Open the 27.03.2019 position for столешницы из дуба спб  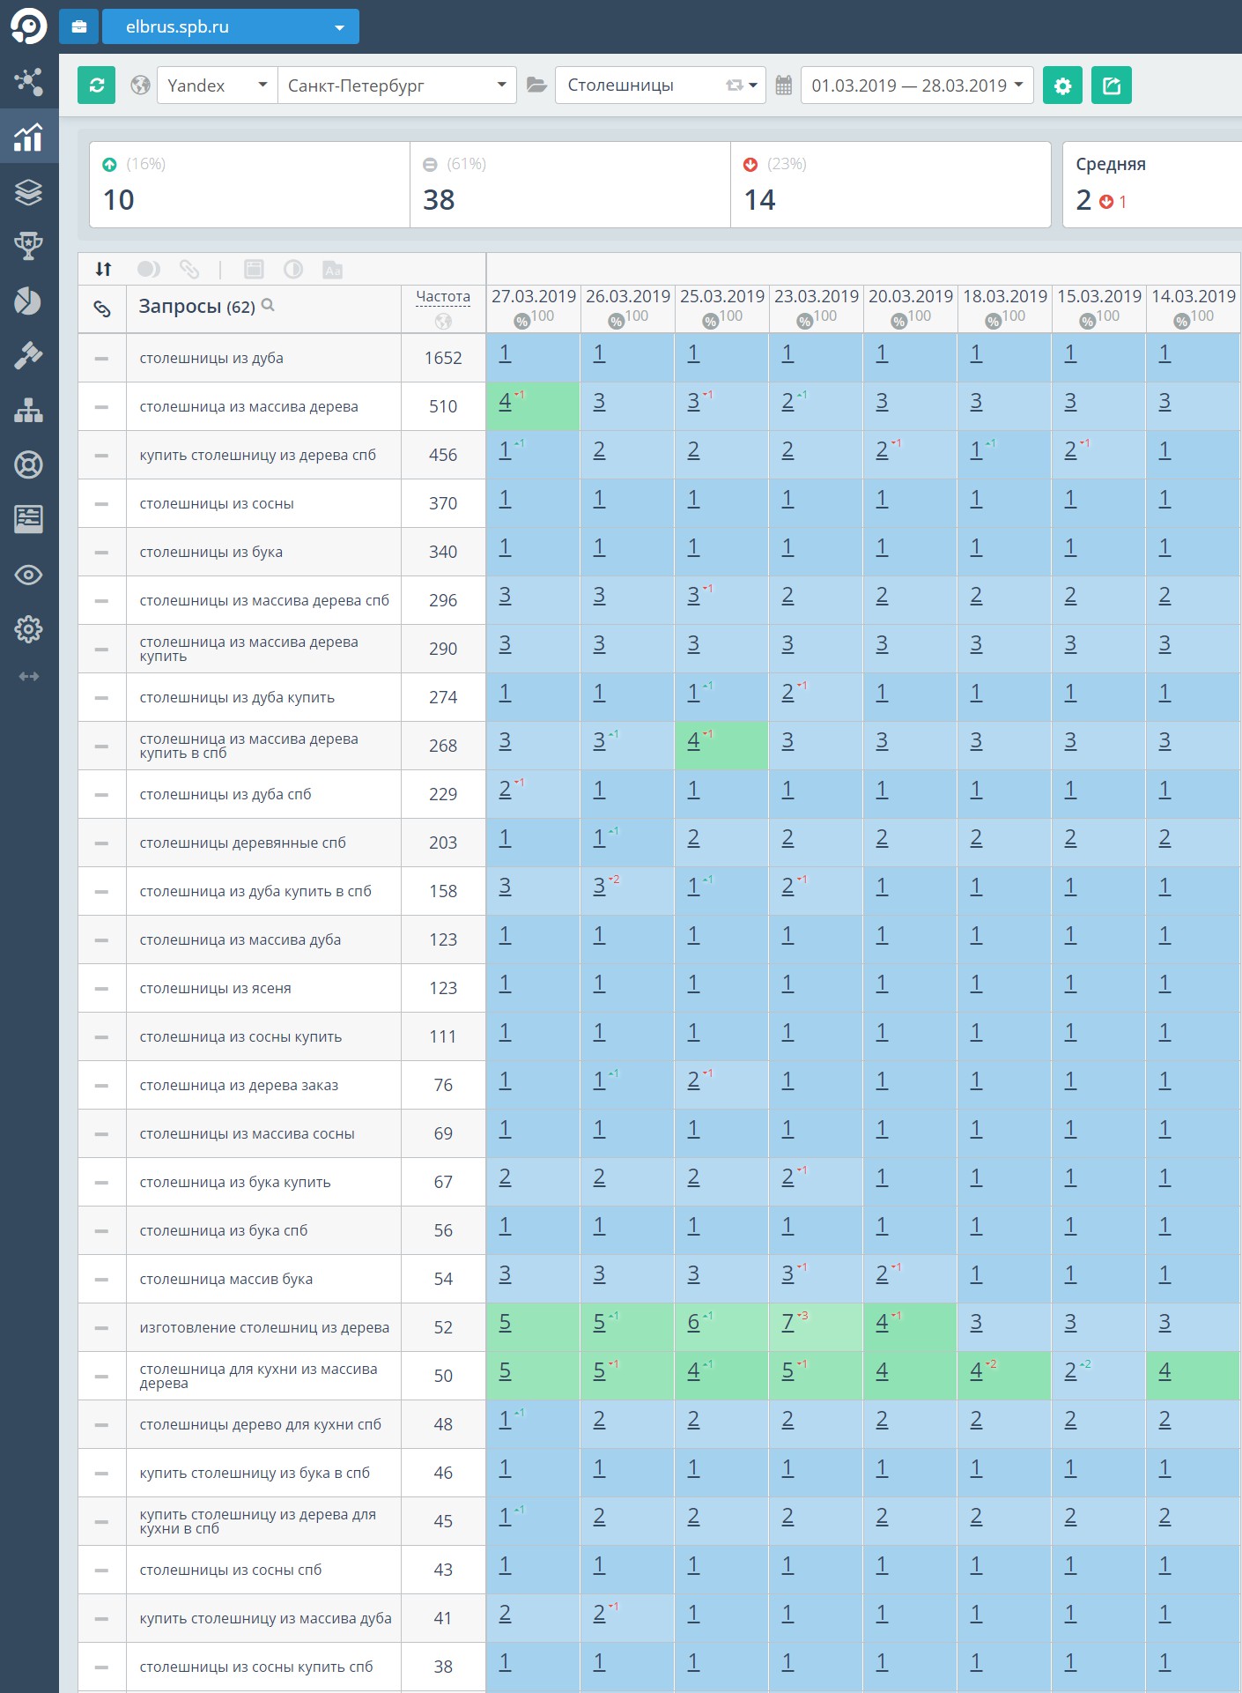[x=505, y=791]
